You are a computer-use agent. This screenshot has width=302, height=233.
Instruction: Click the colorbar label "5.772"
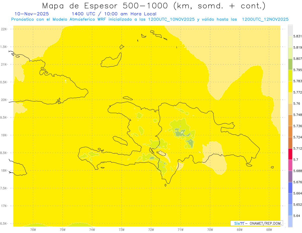click(x=297, y=92)
